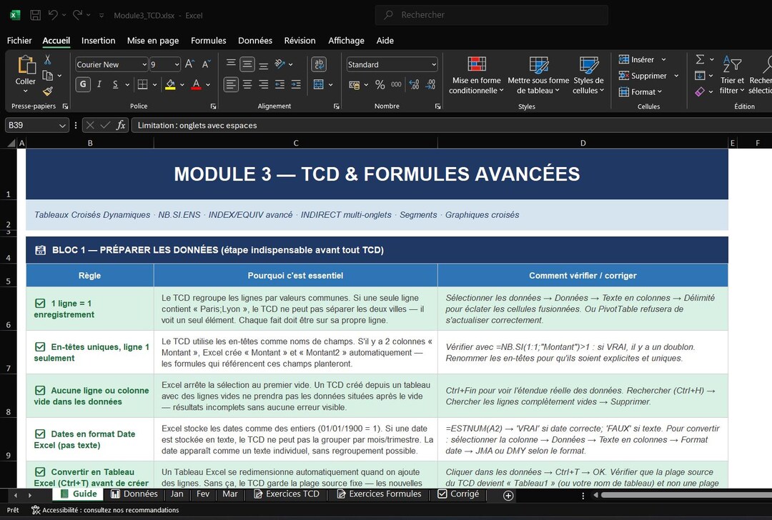Click the font color A icon
The height and width of the screenshot is (520, 772).
point(196,84)
